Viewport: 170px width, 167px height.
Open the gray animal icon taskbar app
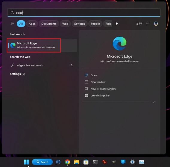(114, 162)
